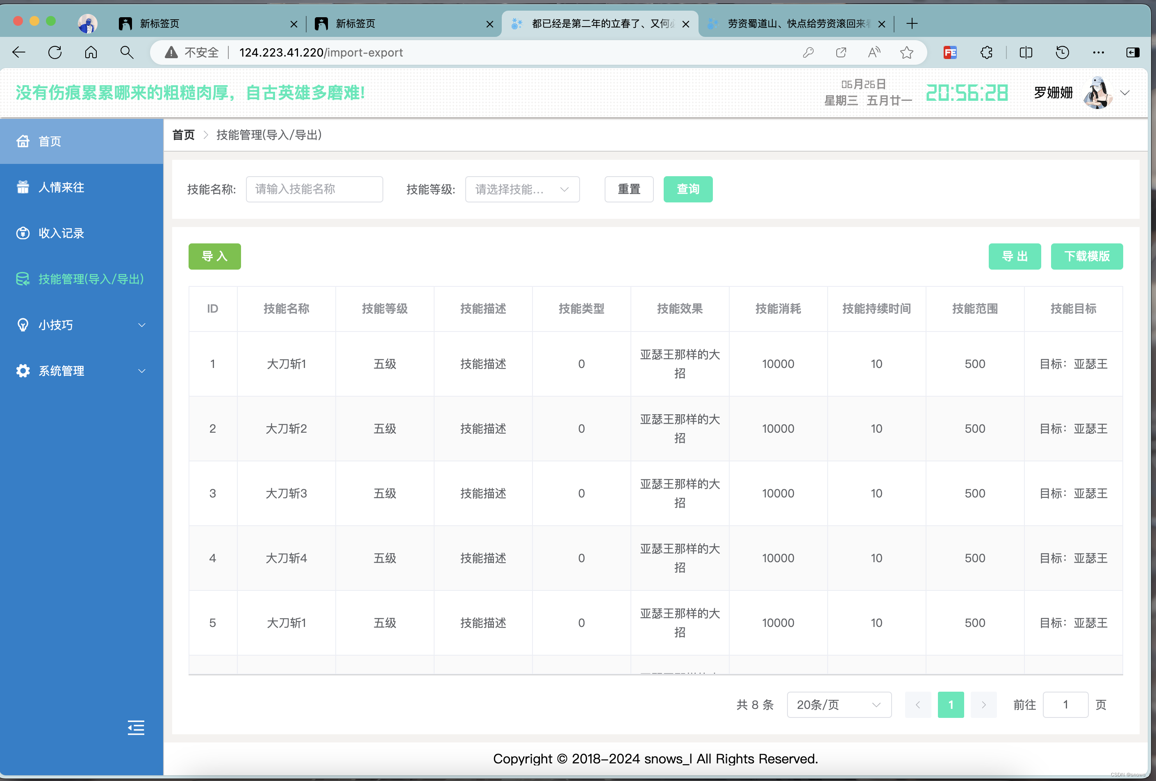Image resolution: width=1156 pixels, height=781 pixels.
Task: Click the read aloud icon in address bar
Action: point(874,52)
